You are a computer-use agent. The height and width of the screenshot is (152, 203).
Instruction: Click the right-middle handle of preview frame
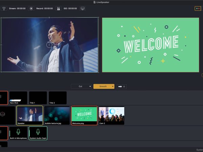(x=98, y=45)
